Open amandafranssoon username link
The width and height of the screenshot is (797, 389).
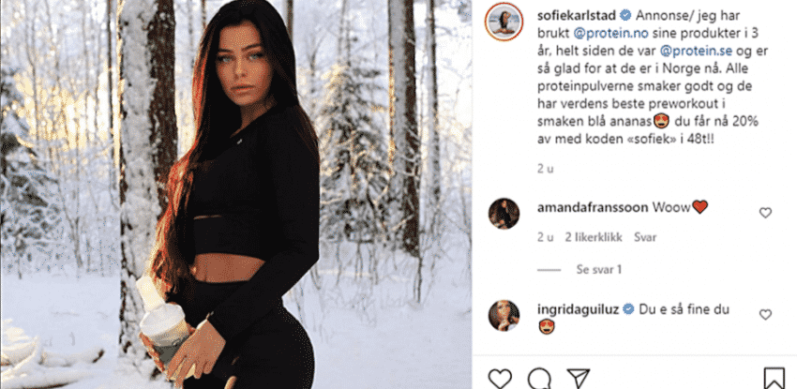click(593, 207)
